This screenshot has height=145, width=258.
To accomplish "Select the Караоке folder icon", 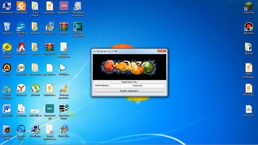I will click(x=35, y=28).
